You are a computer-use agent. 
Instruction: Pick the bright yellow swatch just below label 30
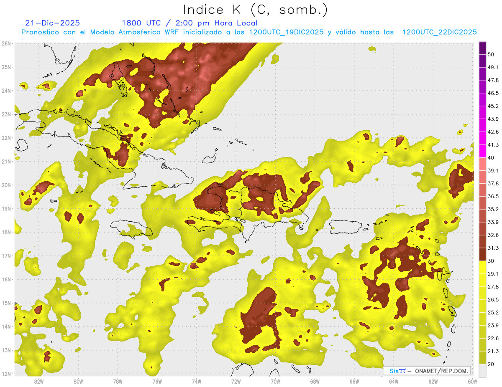482,267
